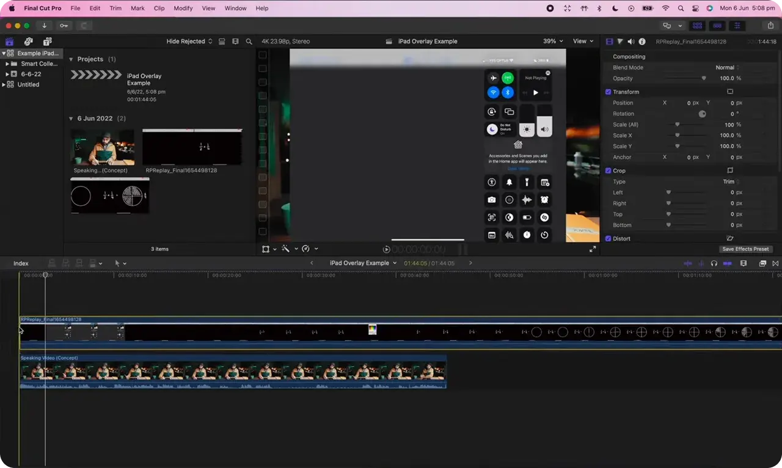
Task: Open the Video Inspector tab icon
Action: (609, 42)
